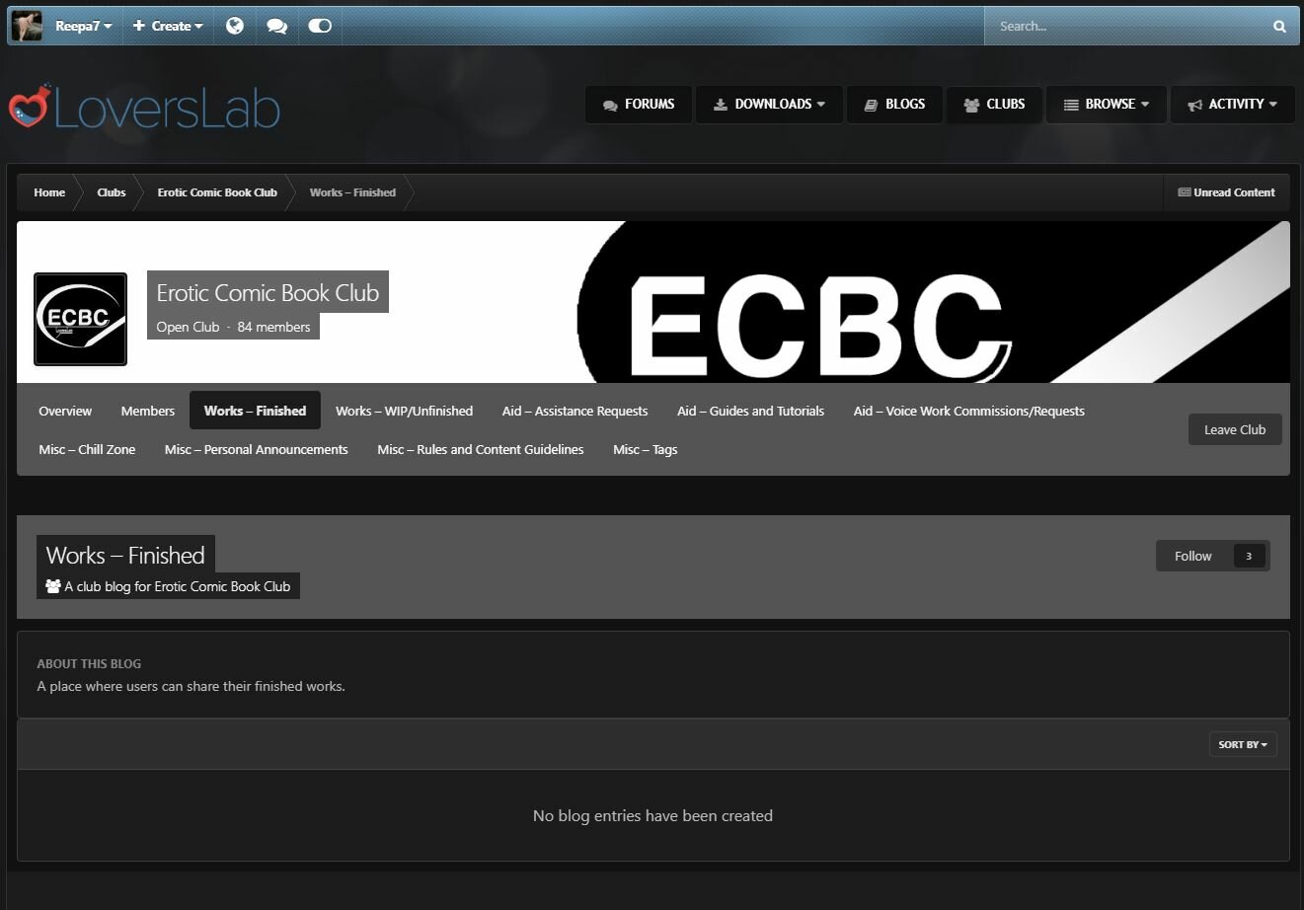Image resolution: width=1304 pixels, height=910 pixels.
Task: Navigate to Clubs breadcrumb
Action: tap(112, 192)
